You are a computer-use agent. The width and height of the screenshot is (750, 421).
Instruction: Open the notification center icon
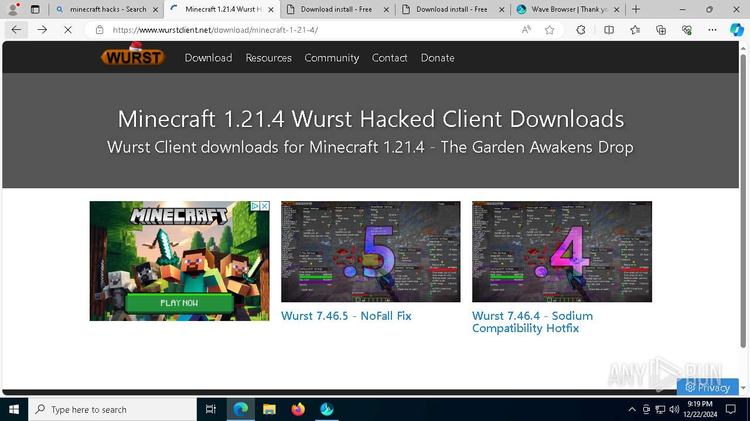point(731,409)
